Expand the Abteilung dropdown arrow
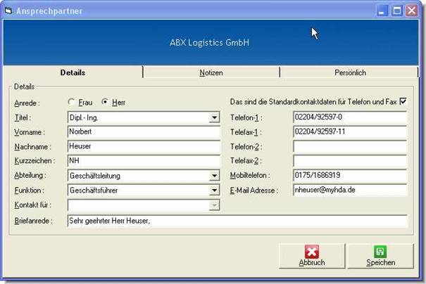 [x=214, y=176]
